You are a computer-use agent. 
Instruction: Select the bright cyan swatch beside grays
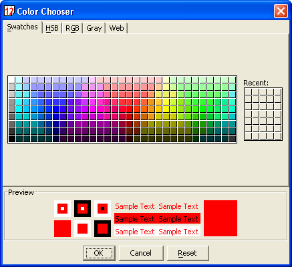[x=19, y=109]
